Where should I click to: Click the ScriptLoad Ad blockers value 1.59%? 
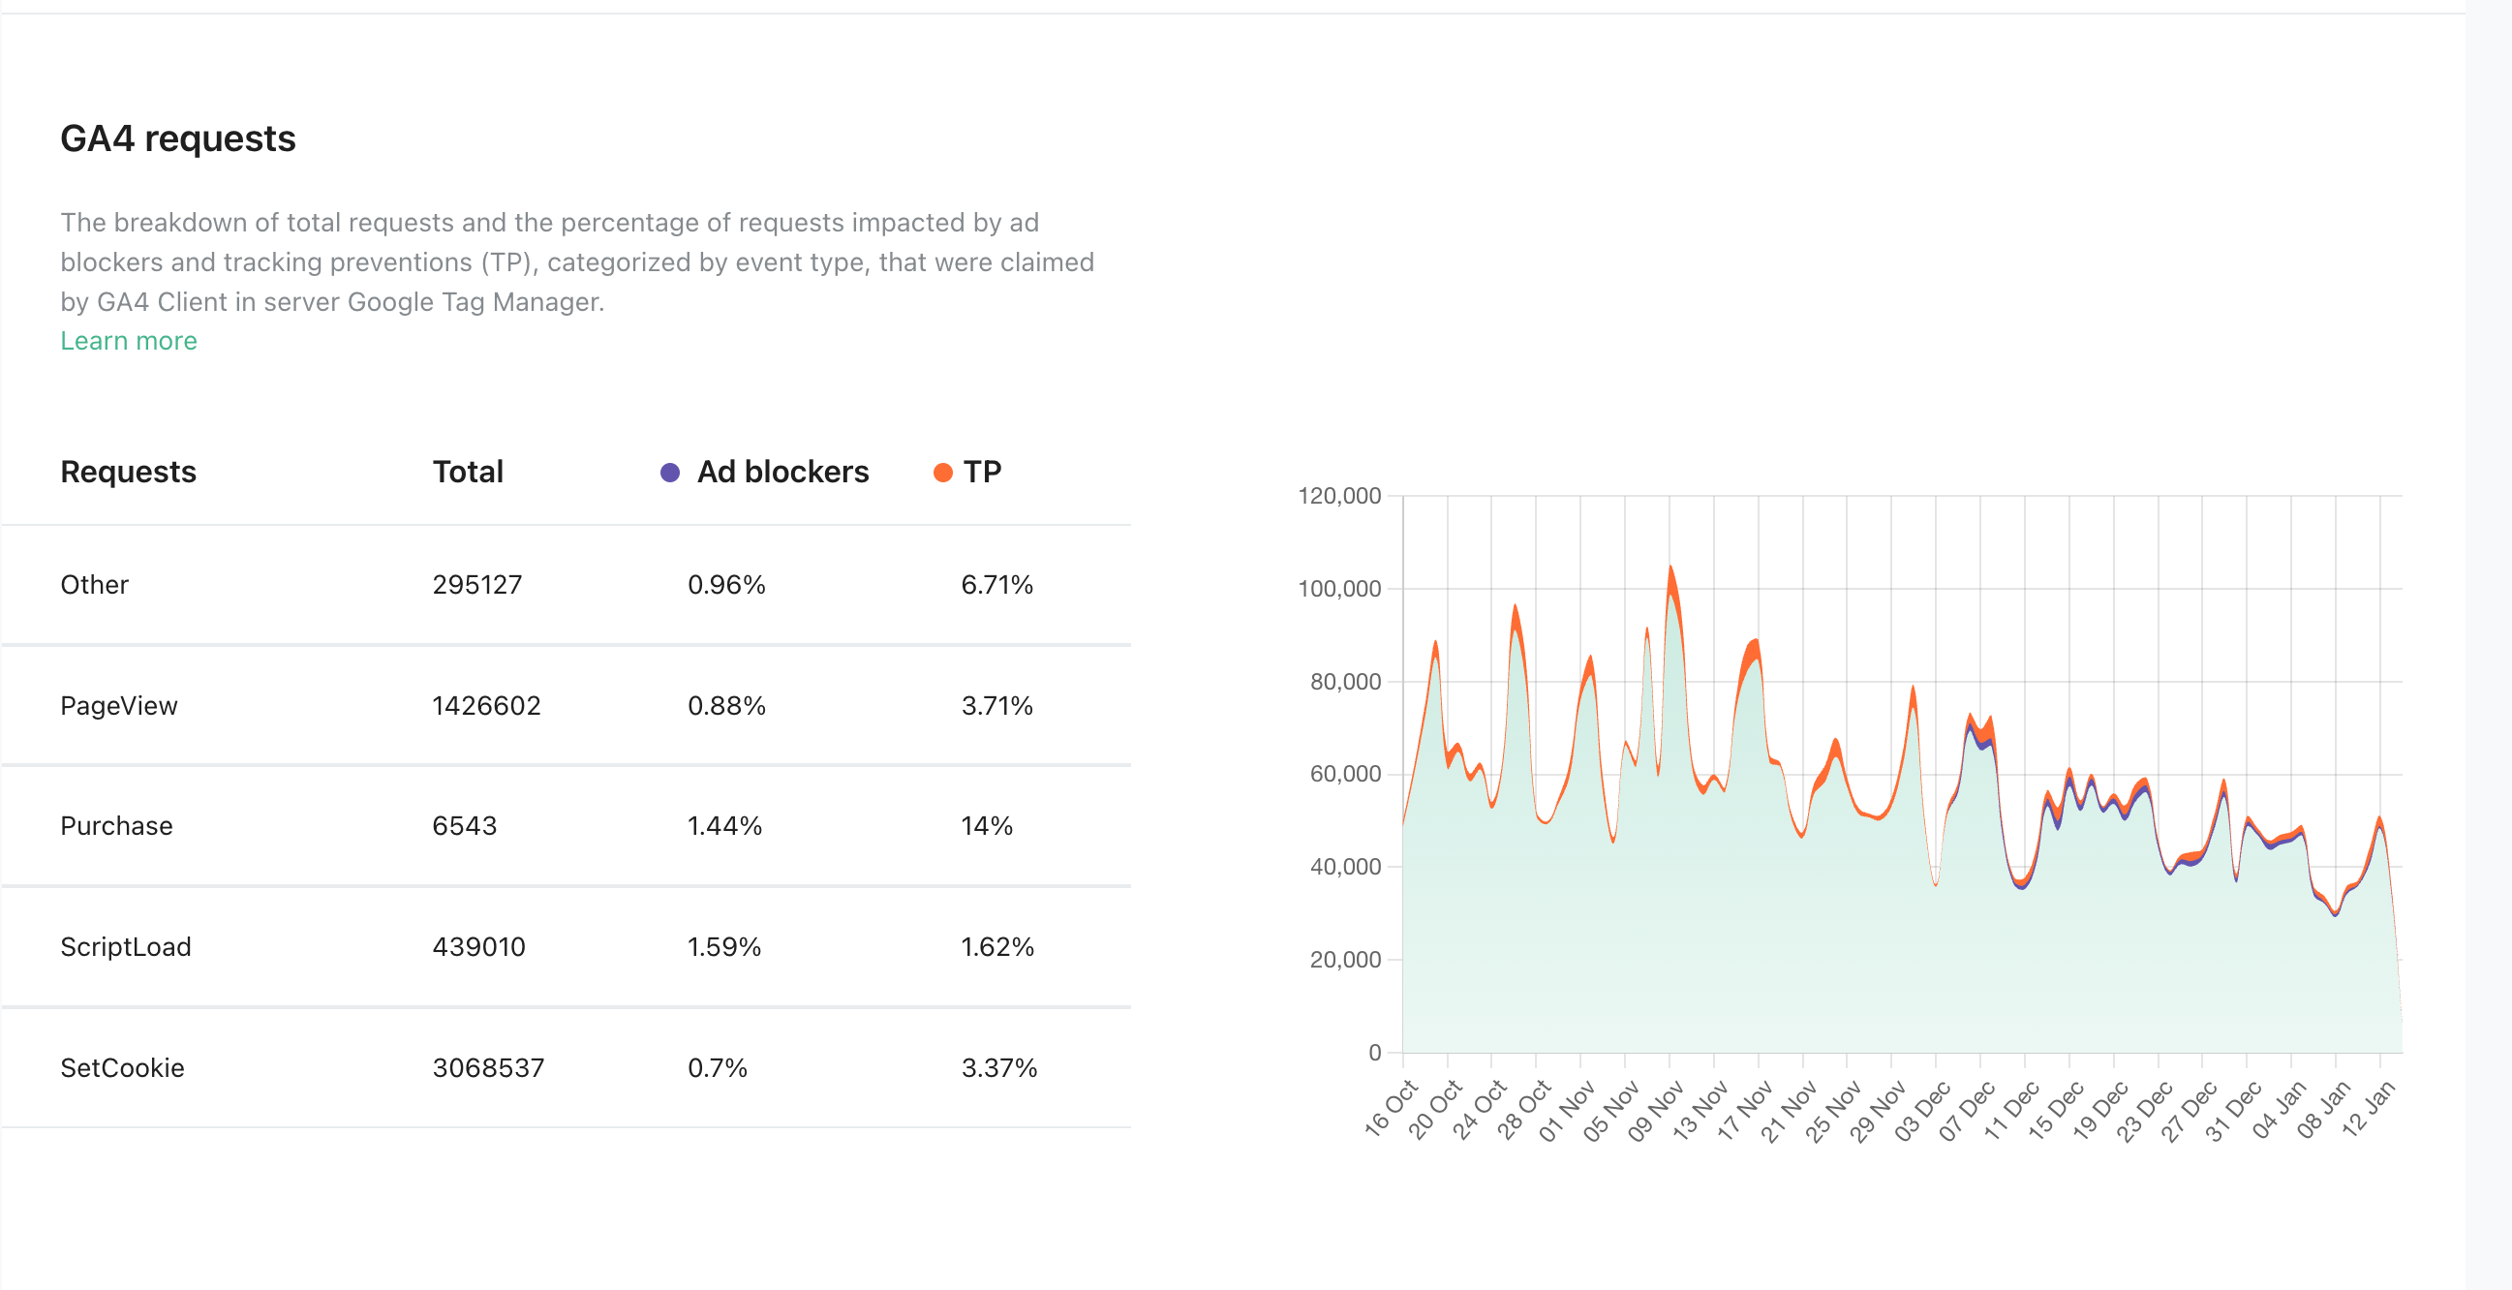point(723,947)
